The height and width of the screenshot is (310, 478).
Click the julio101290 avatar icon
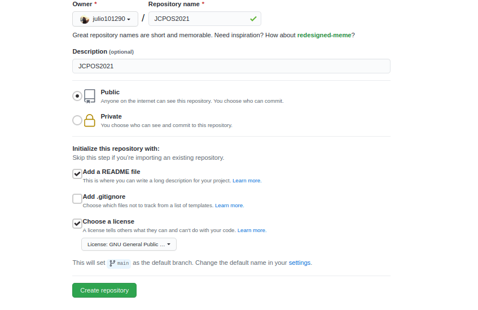click(85, 19)
